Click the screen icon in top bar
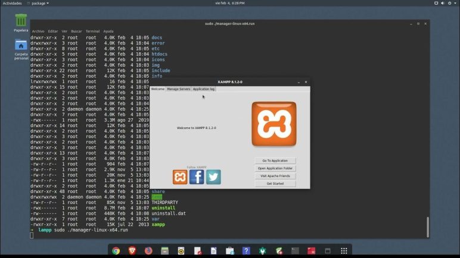Viewport: 460px width, 258px height. [x=436, y=3]
